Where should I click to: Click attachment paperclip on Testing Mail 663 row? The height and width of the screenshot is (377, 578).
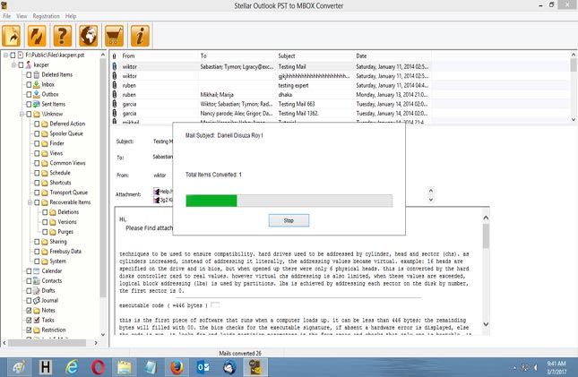coord(115,104)
